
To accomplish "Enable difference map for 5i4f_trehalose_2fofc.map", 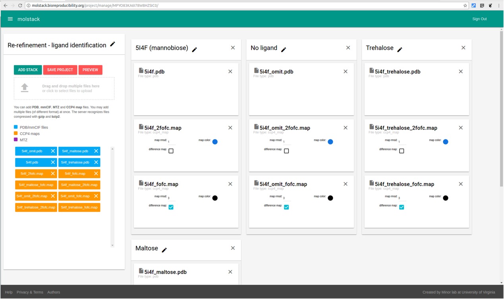I will coord(402,151).
